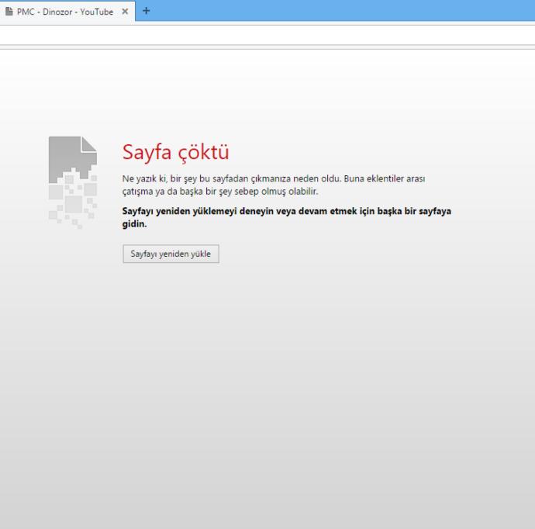Close the PMC - Dinozor YouTube tab
Screen dimensions: 535x529
coord(125,12)
